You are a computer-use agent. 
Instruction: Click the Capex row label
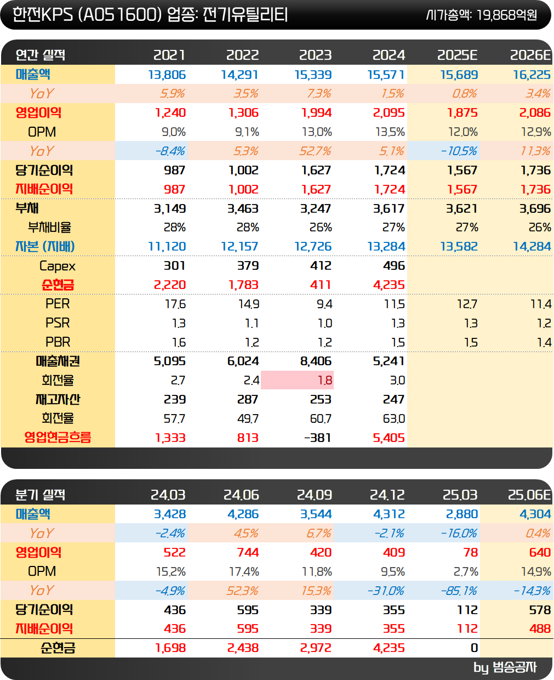(58, 266)
